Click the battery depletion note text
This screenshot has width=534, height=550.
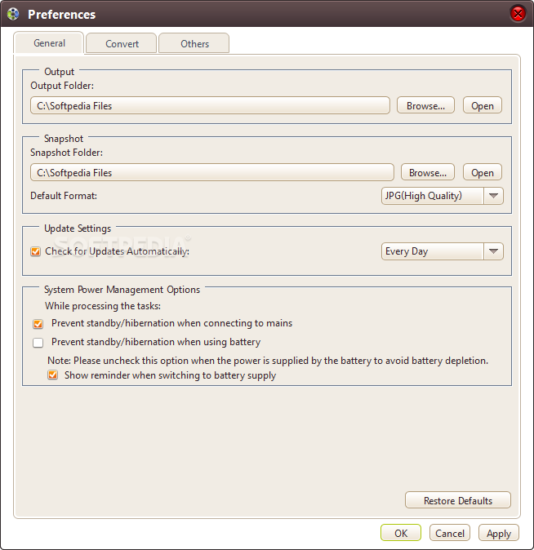pos(268,361)
